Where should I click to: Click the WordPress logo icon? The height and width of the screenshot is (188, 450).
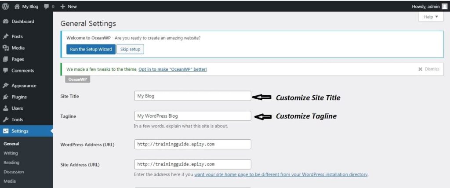[5, 6]
